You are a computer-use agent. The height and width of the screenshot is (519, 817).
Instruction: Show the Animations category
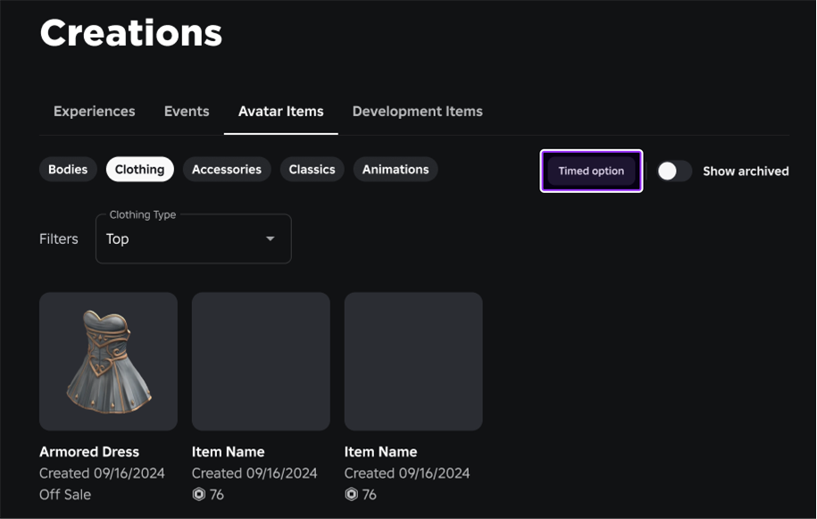coord(396,170)
